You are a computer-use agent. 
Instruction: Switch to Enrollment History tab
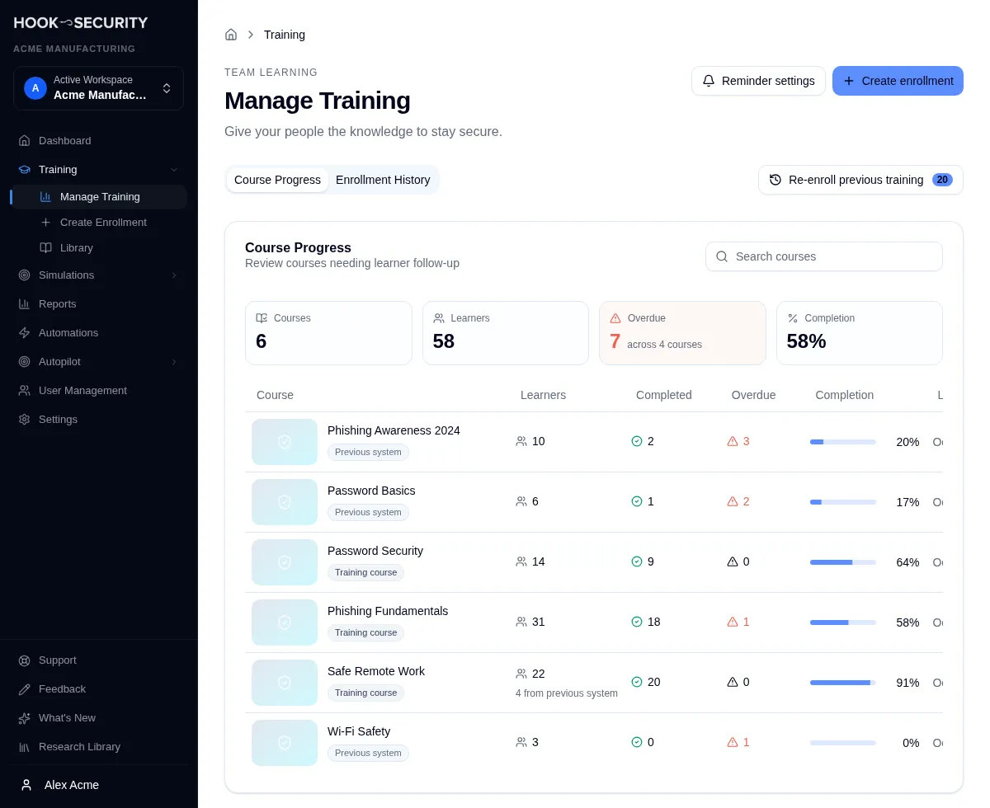(x=383, y=180)
